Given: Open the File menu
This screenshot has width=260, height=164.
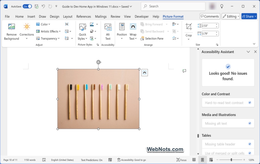Looking at the screenshot, I should pos(7,17).
